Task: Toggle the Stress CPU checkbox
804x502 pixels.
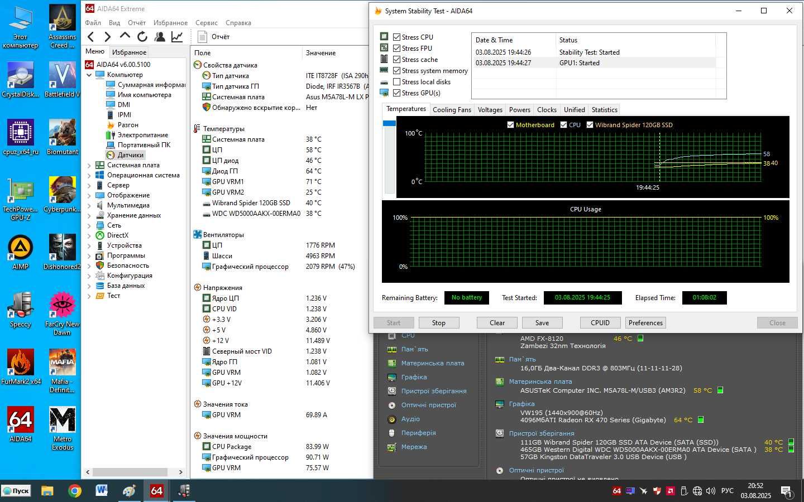Action: point(396,37)
